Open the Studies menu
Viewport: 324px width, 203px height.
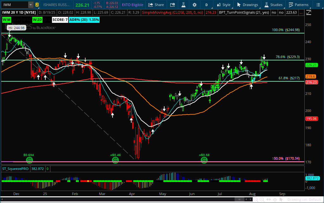[273, 4]
